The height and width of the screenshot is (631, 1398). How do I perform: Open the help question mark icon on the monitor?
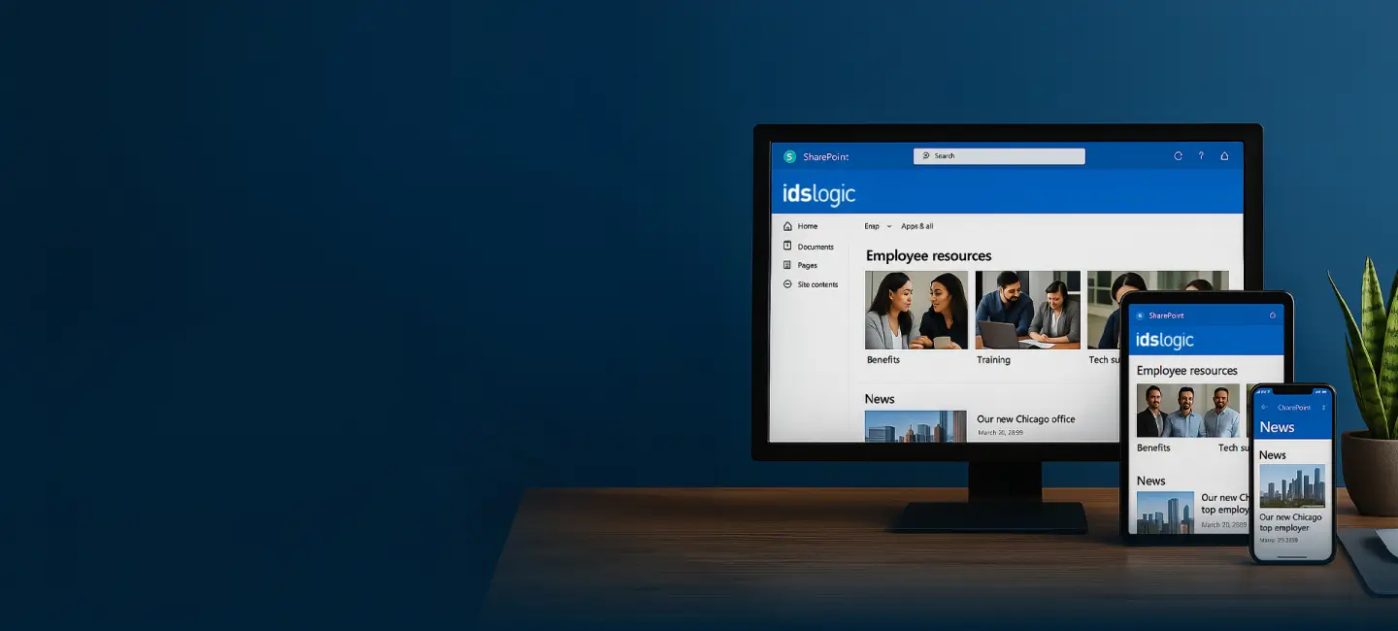(1201, 156)
